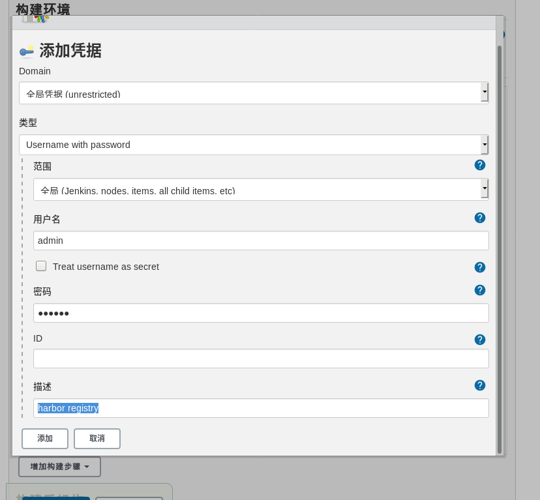This screenshot has width=540, height=500.
Task: Open help for the 密码 field
Action: coord(480,290)
